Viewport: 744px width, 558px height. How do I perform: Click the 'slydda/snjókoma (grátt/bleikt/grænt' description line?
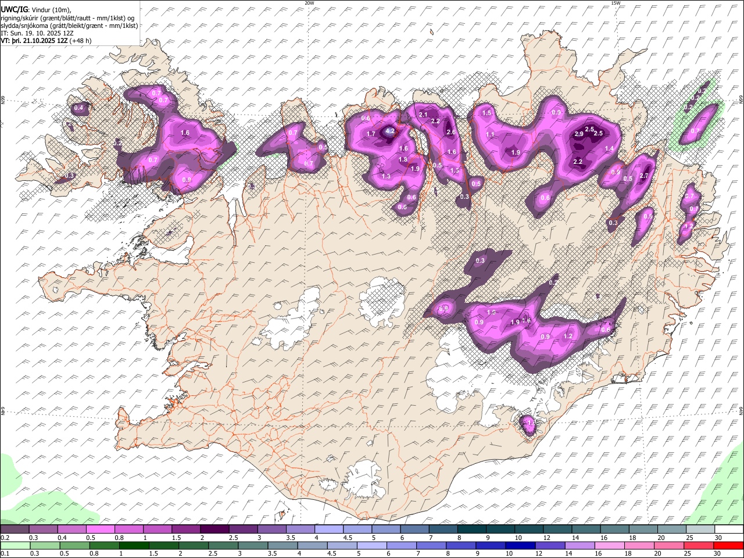[69, 26]
